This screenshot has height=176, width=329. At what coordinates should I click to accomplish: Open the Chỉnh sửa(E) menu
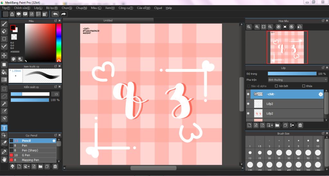[22, 8]
